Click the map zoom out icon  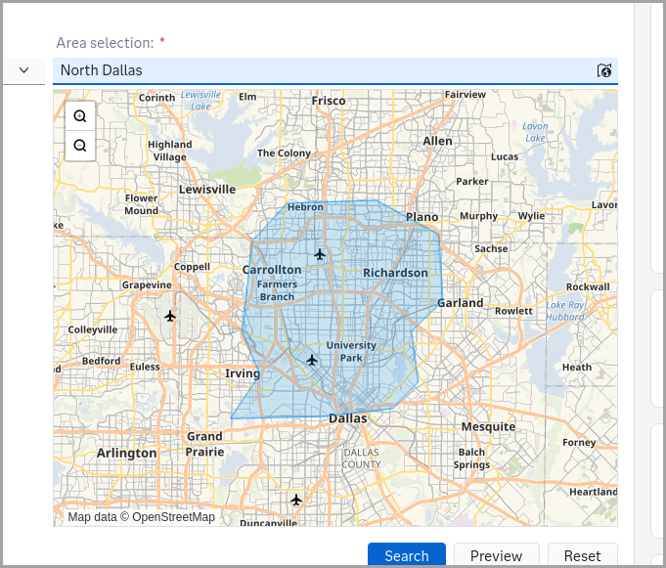80,146
